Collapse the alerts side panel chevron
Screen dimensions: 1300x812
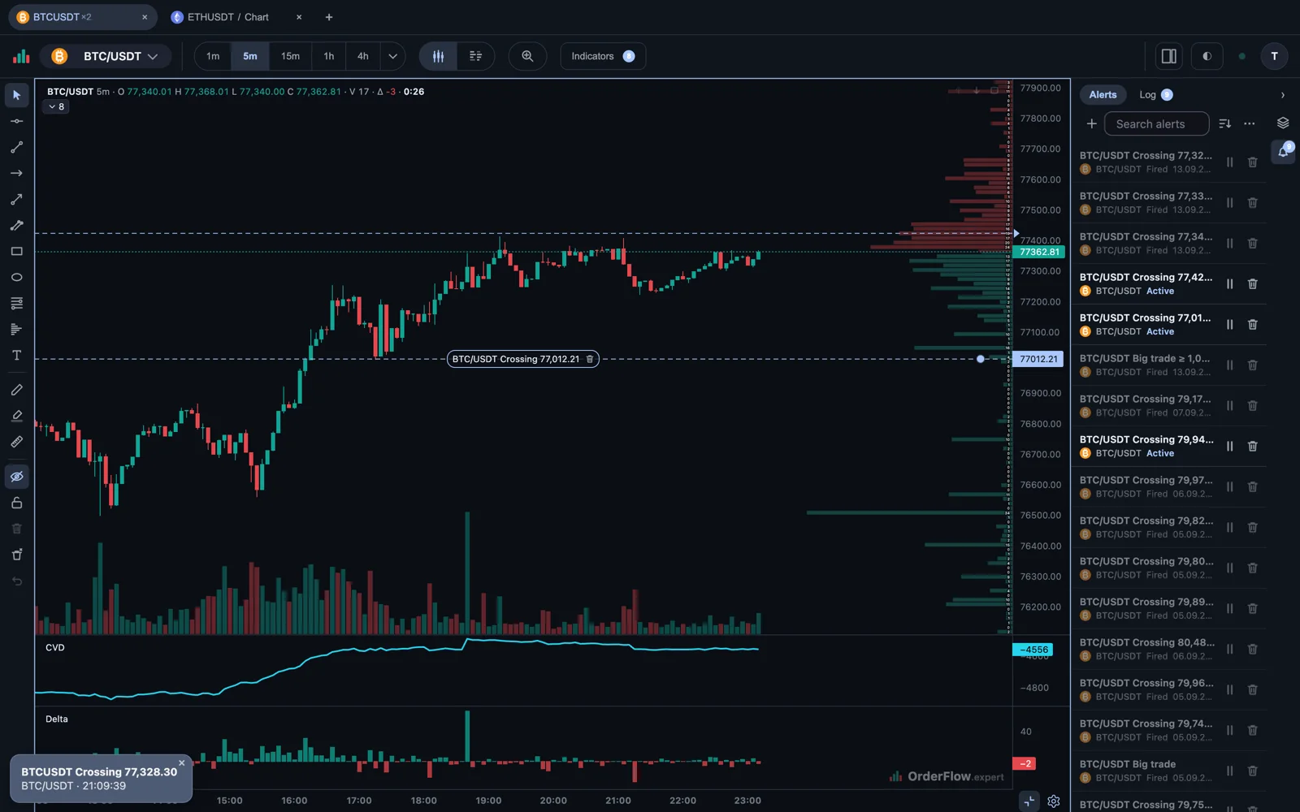1283,95
